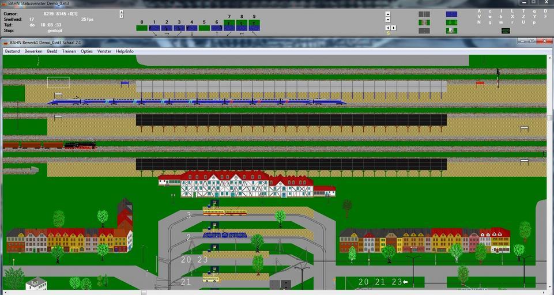Click the horizontal scrollbar thumb at bottom
Viewport: 554px width, 295px height.
(144, 292)
